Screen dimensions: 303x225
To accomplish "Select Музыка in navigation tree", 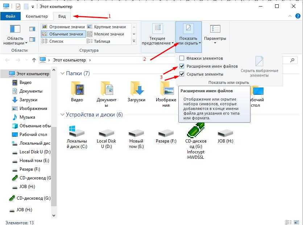I will point(24,117).
